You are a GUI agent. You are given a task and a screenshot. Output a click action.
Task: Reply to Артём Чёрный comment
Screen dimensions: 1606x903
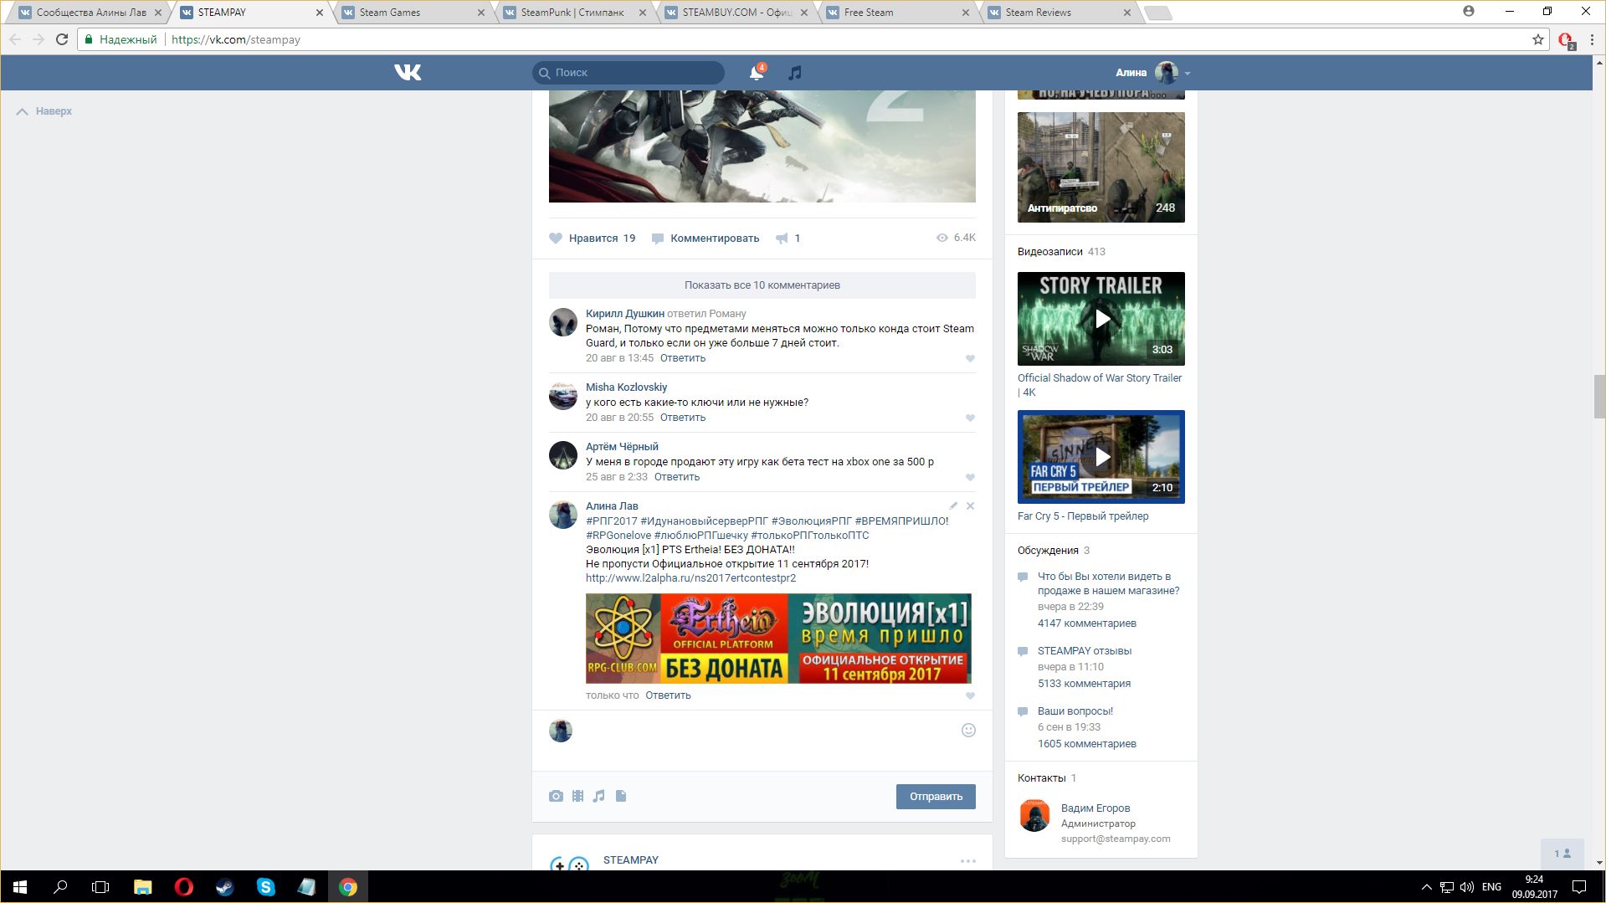tap(677, 477)
